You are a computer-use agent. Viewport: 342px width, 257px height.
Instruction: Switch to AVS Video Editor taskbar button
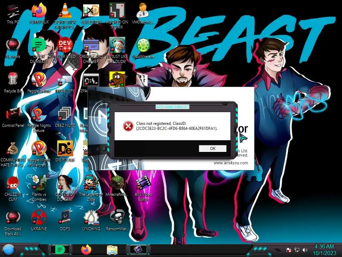138,250
